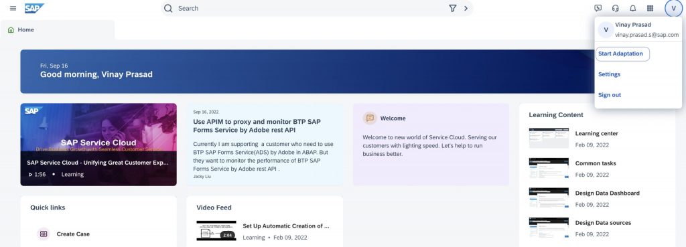Viewport: 686px width, 247px height.
Task: Click the Learning center thumbnail
Action: pyautogui.click(x=549, y=138)
